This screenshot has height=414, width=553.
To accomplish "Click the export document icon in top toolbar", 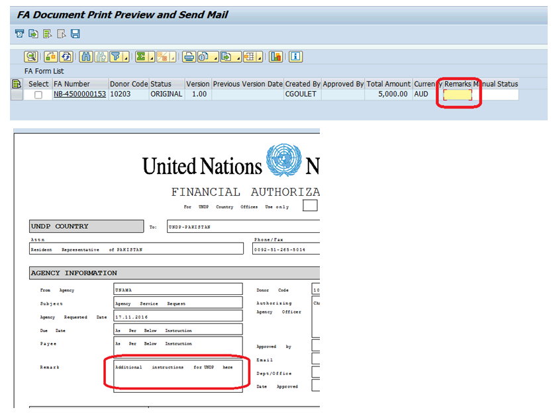I will [33, 34].
